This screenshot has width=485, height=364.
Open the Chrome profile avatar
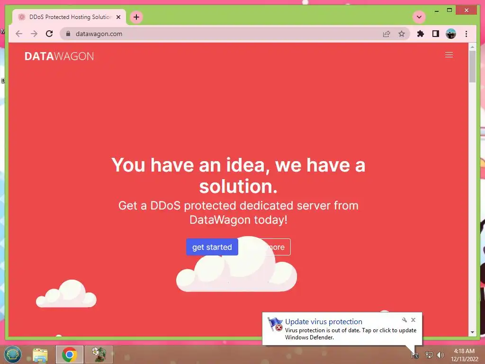451,34
